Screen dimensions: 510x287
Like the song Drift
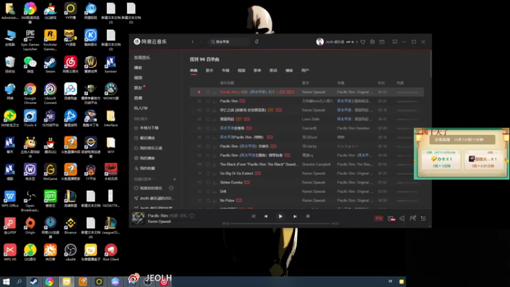208,192
